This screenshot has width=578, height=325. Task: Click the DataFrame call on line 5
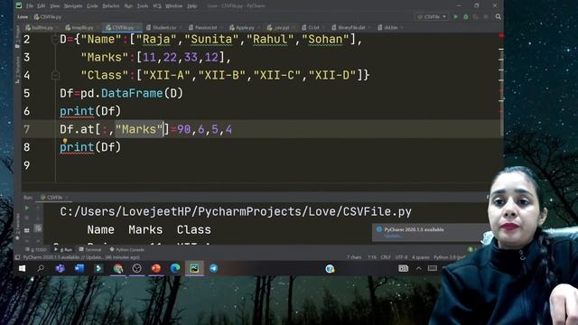pyautogui.click(x=132, y=93)
